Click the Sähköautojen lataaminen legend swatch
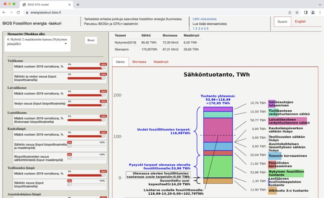Image resolution: width=324 pixels, height=198 pixels. pos(272,104)
